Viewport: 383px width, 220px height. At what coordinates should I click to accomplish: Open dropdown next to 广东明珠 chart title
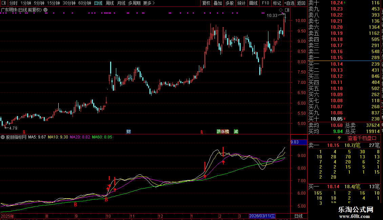(45, 10)
